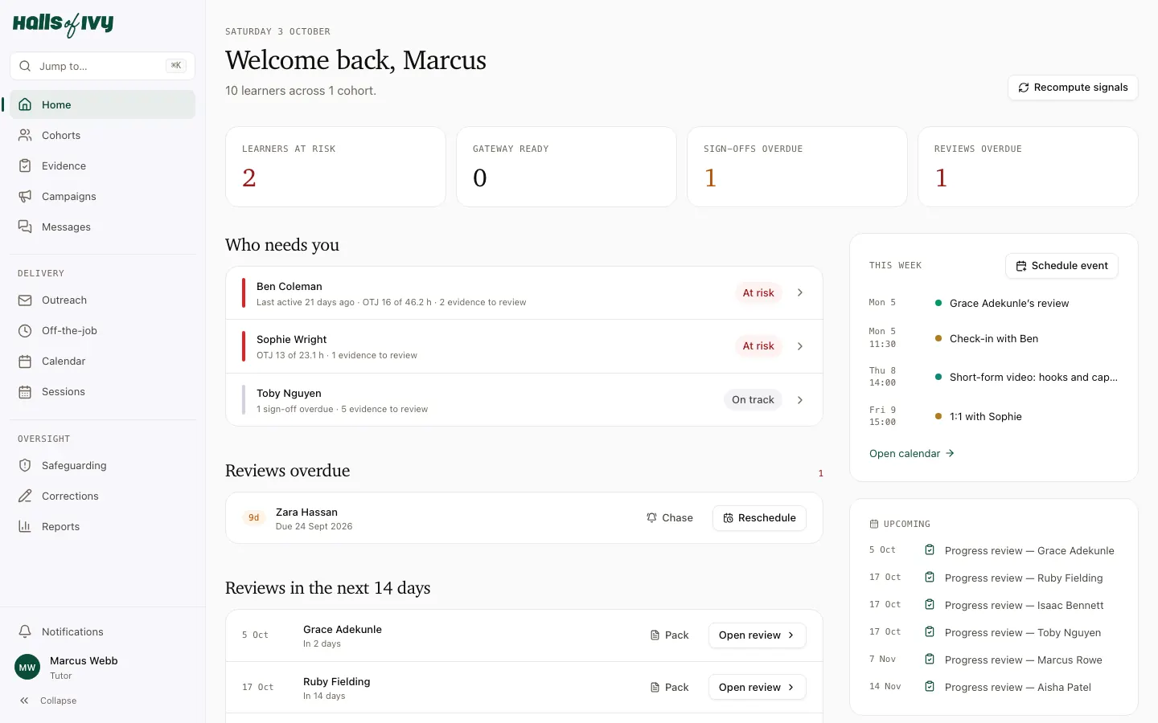Click the Home icon in sidebar
The width and height of the screenshot is (1158, 723).
pos(25,104)
